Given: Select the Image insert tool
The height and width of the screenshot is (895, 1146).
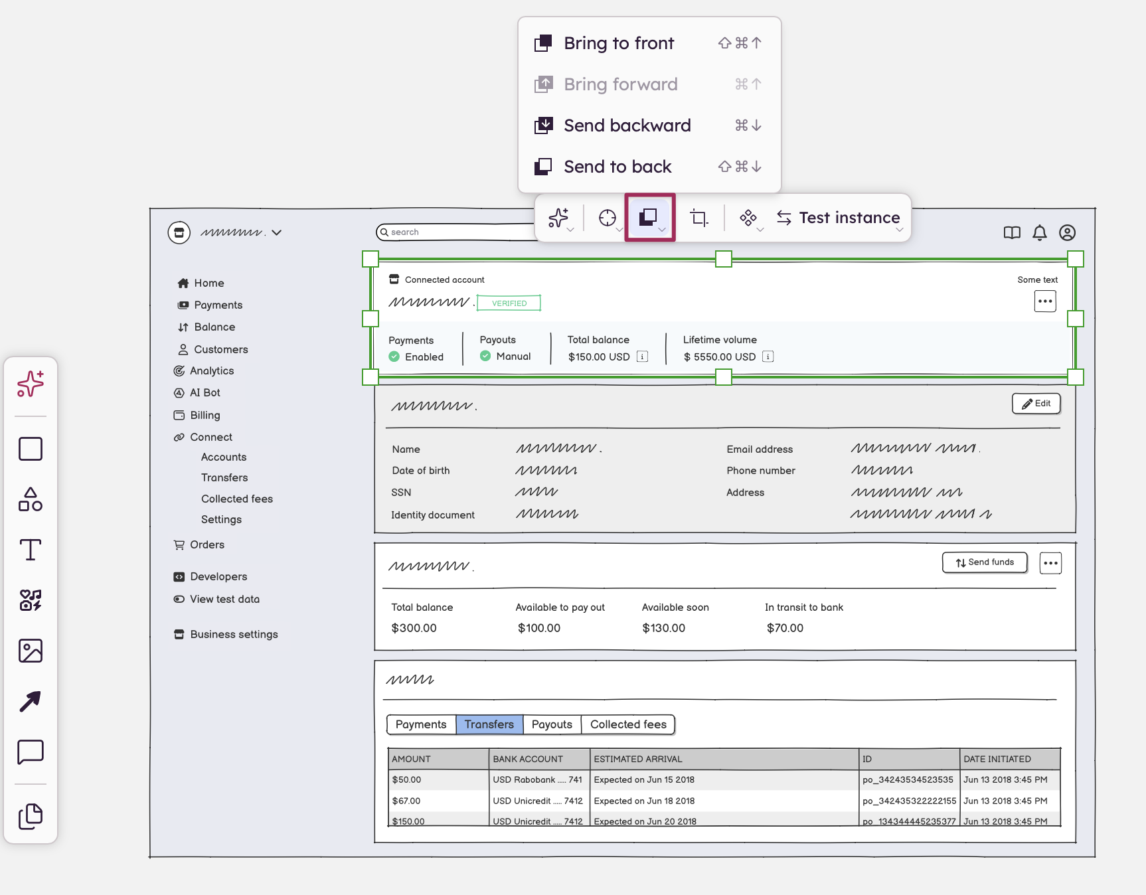Looking at the screenshot, I should [31, 651].
